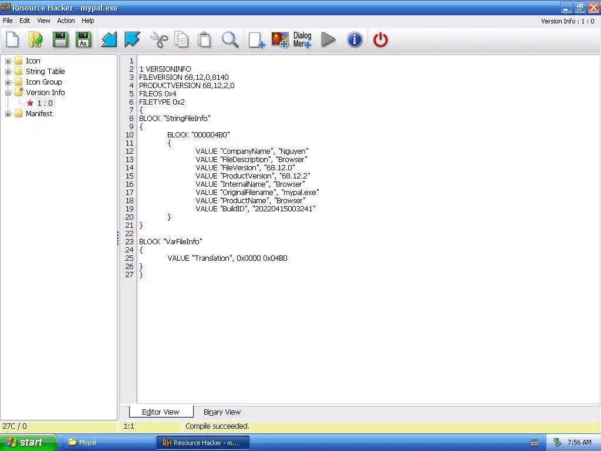Click the Windows start button

click(28, 442)
